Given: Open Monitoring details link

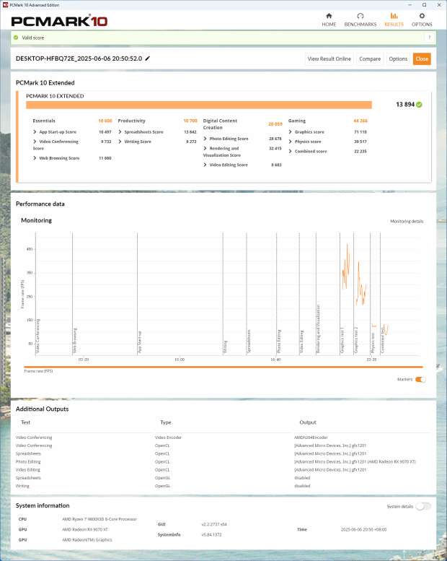Looking at the screenshot, I should 407,222.
